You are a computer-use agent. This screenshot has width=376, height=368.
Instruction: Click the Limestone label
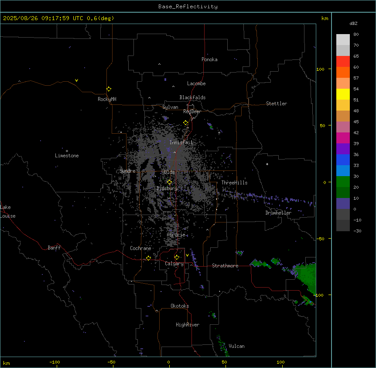tap(67, 156)
